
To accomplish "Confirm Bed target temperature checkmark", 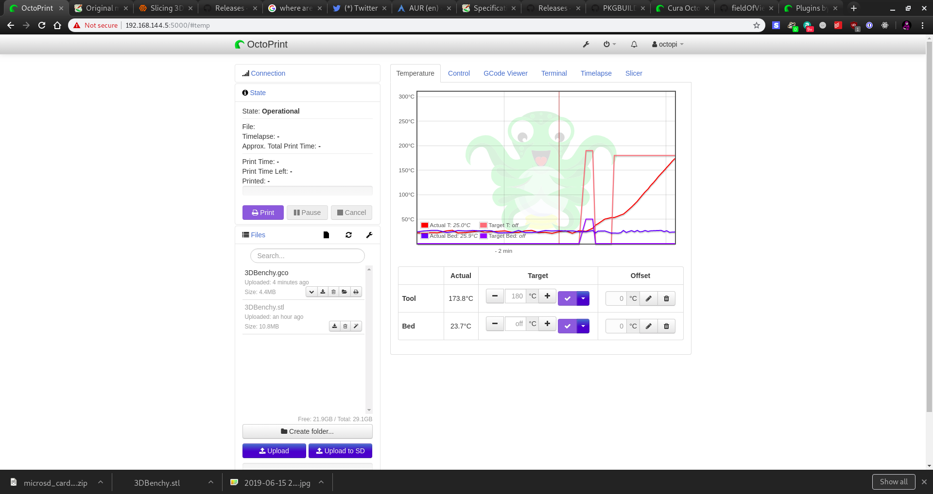I will tap(567, 326).
